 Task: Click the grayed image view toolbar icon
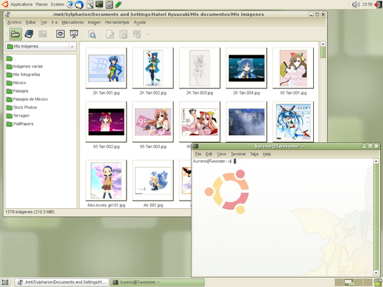[x=42, y=34]
